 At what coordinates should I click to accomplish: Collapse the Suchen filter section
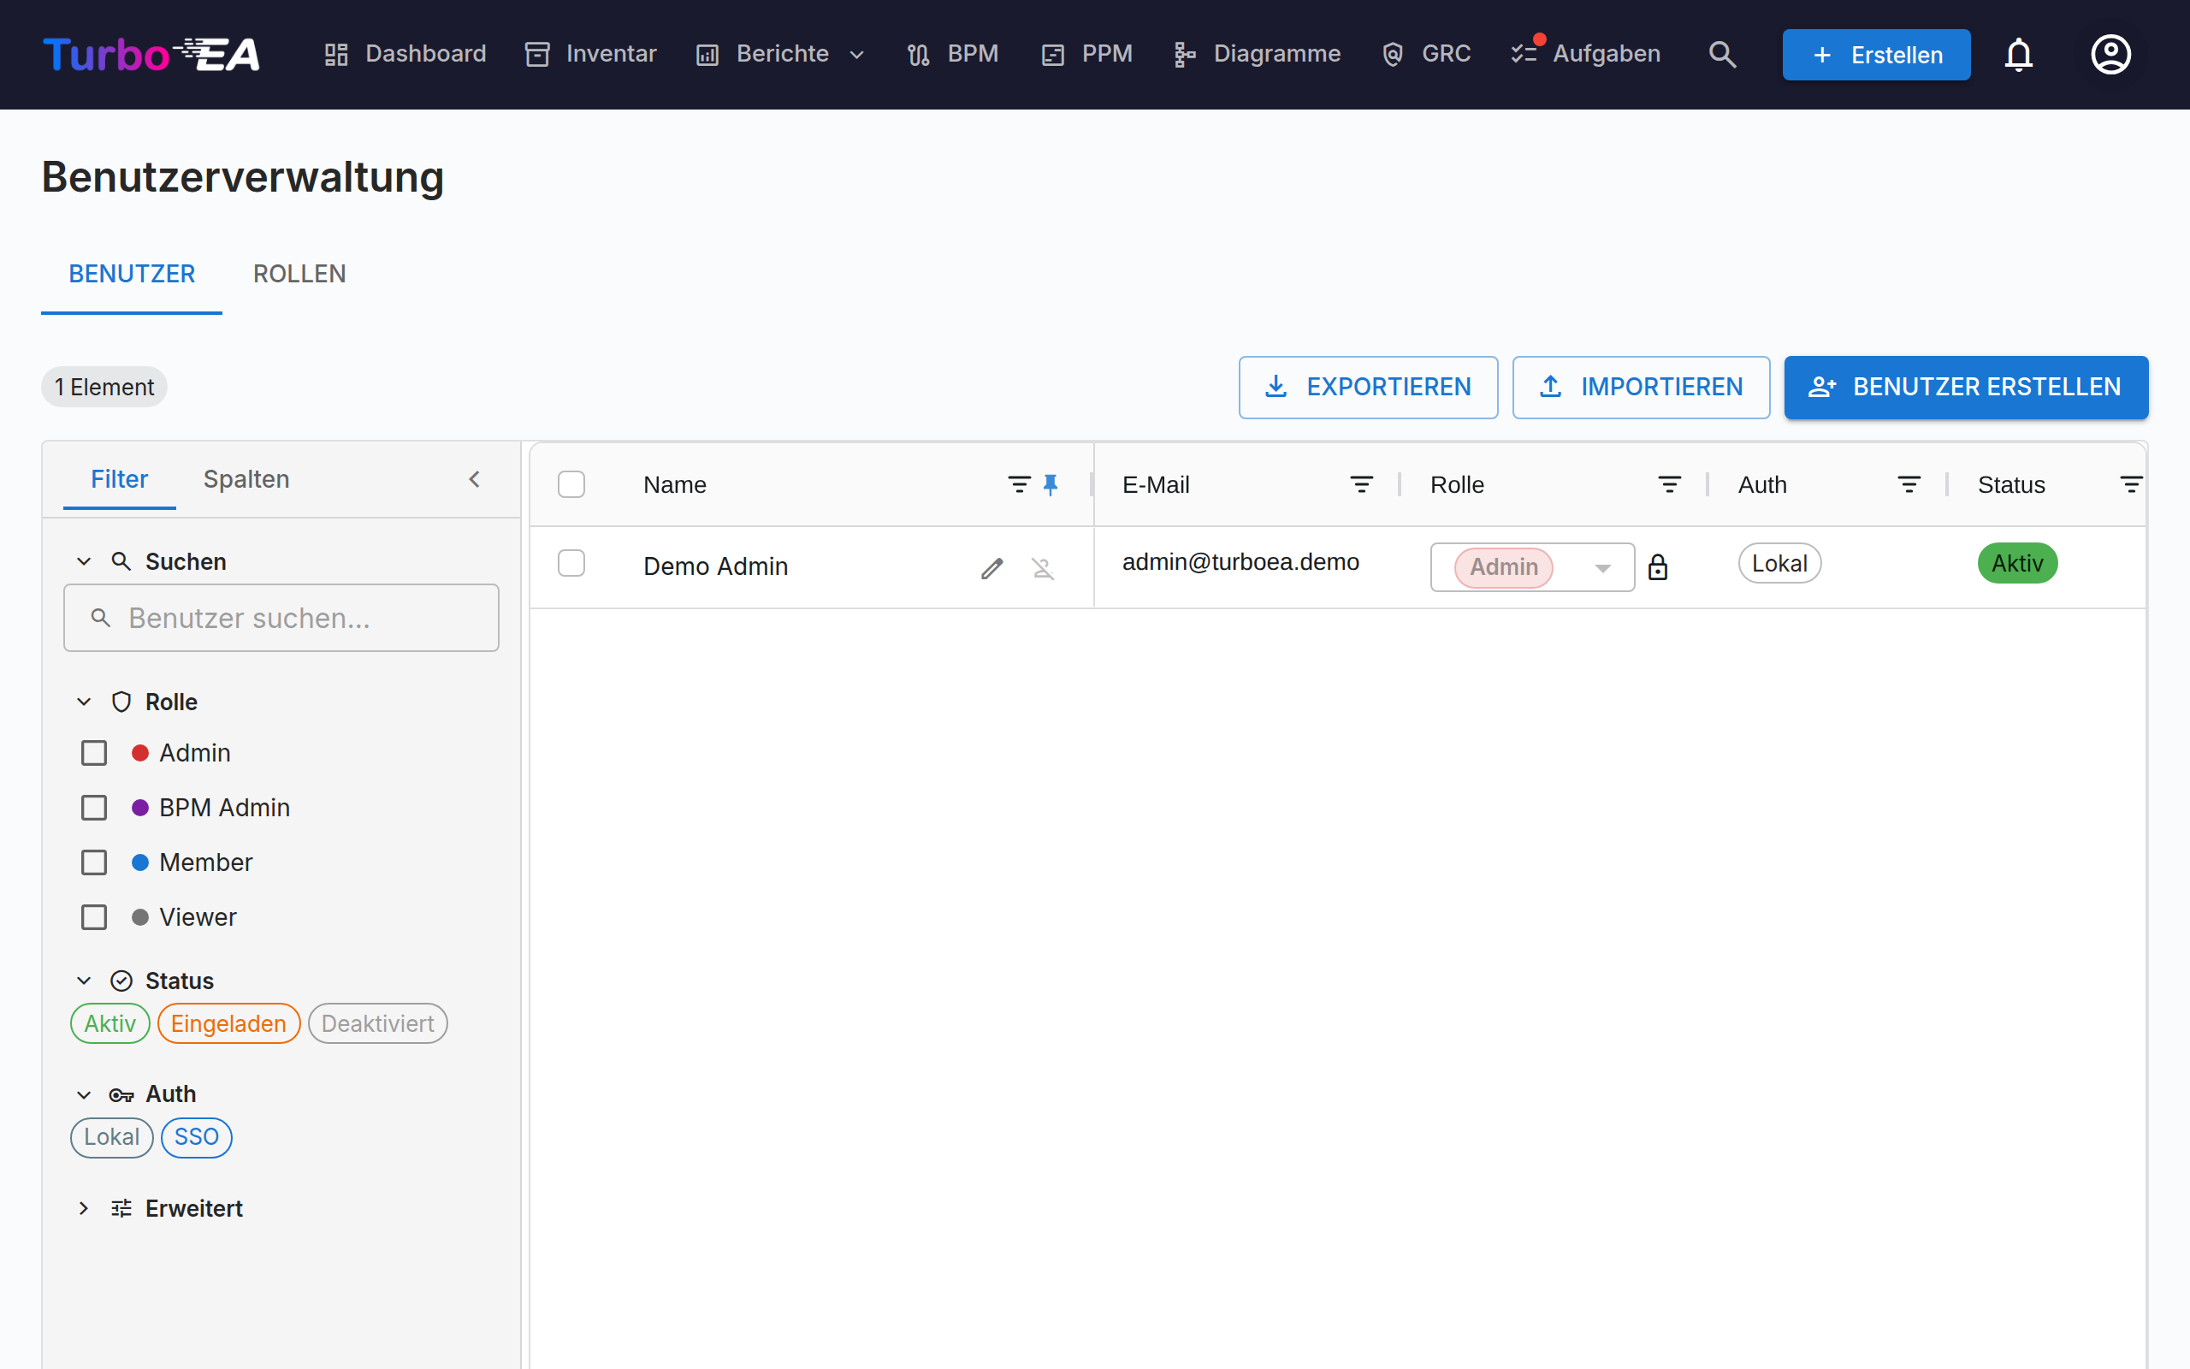[x=84, y=561]
